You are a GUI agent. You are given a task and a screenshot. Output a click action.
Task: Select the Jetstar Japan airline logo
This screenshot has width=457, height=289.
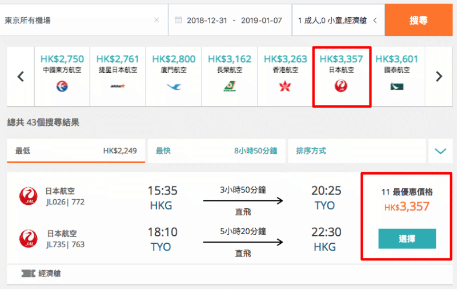tap(118, 86)
